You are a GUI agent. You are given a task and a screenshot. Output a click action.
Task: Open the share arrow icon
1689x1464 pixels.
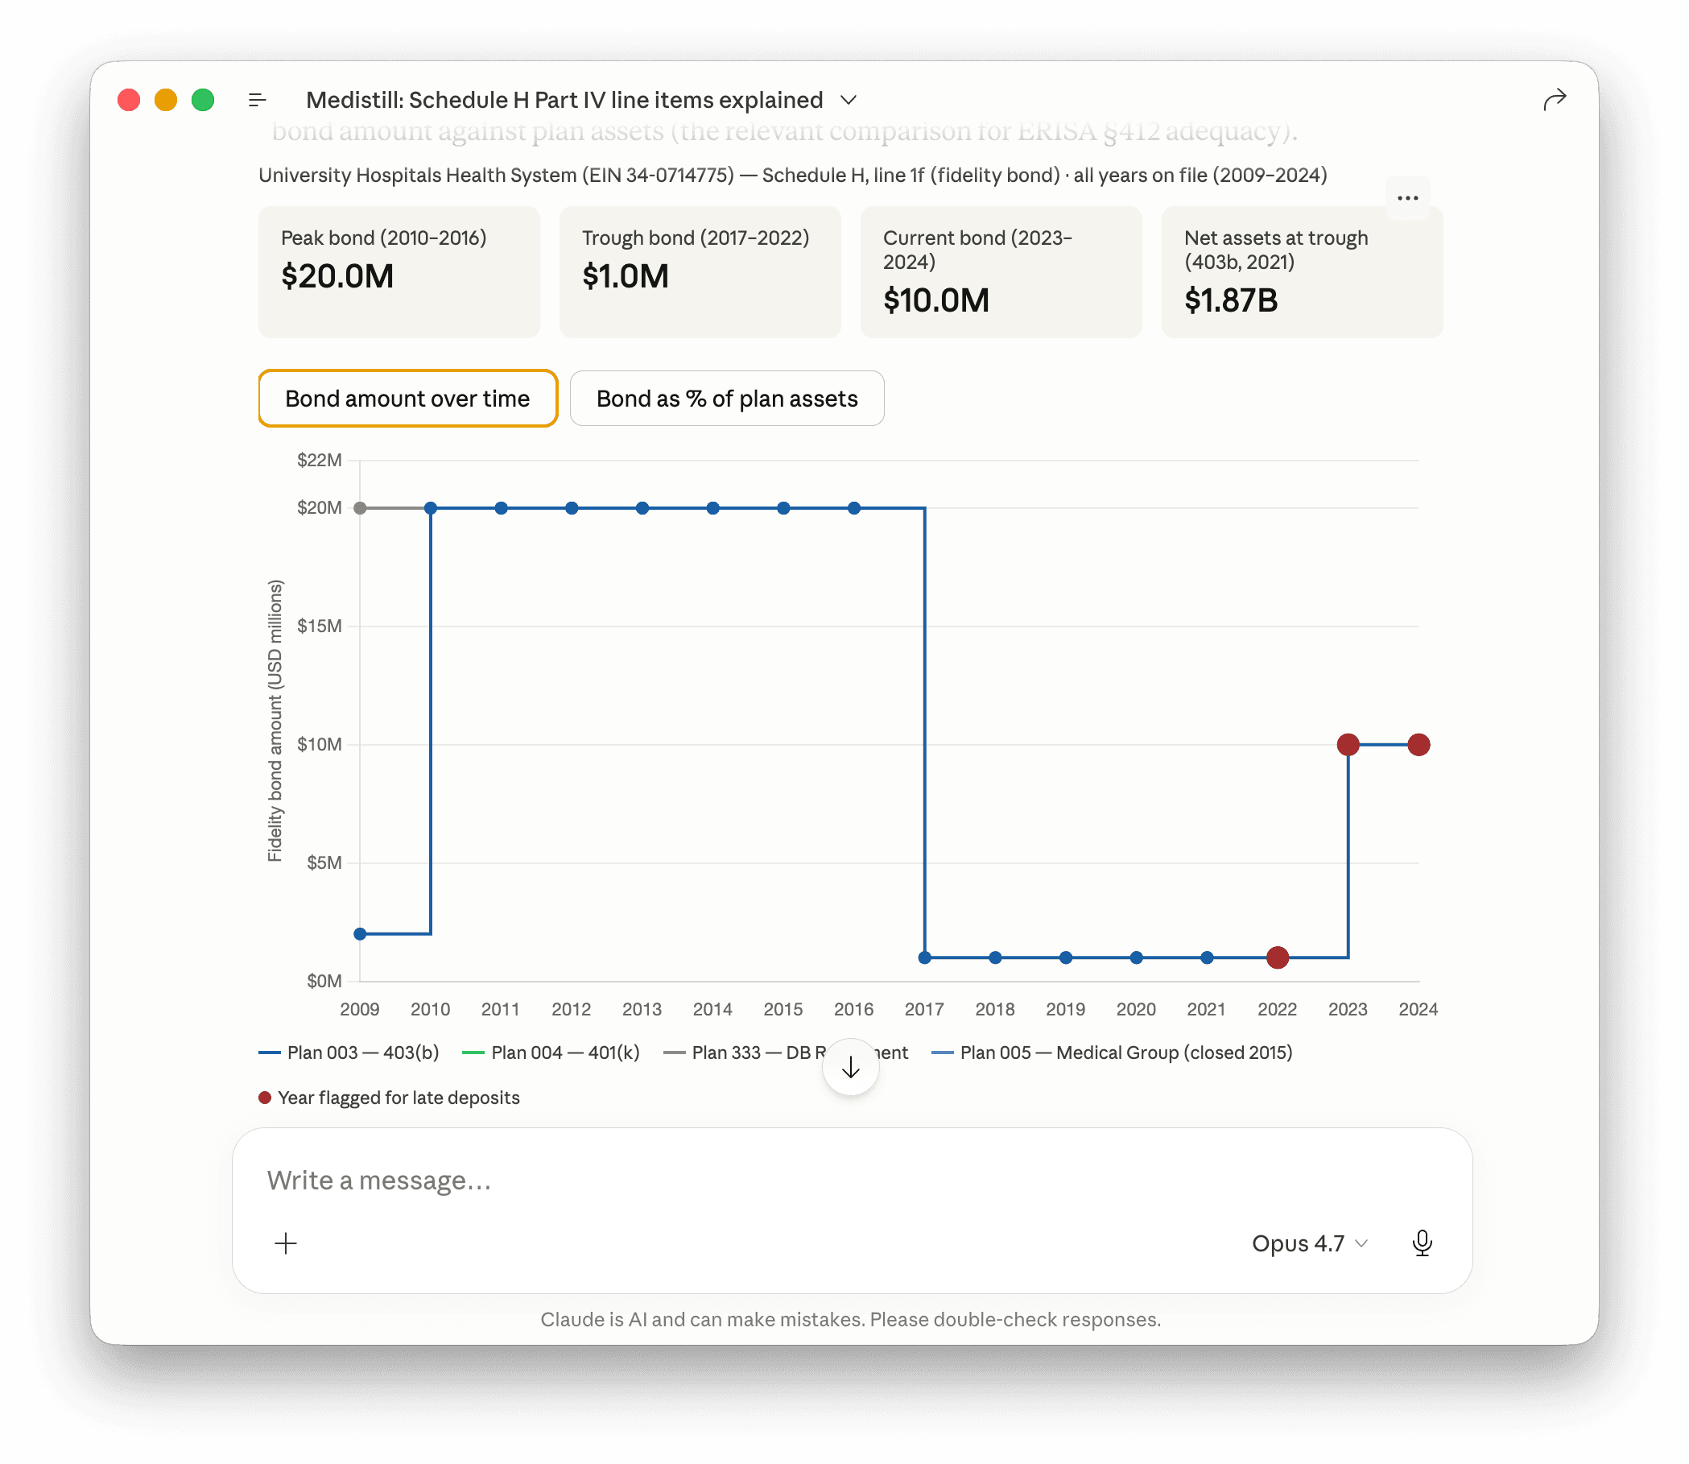1555,99
